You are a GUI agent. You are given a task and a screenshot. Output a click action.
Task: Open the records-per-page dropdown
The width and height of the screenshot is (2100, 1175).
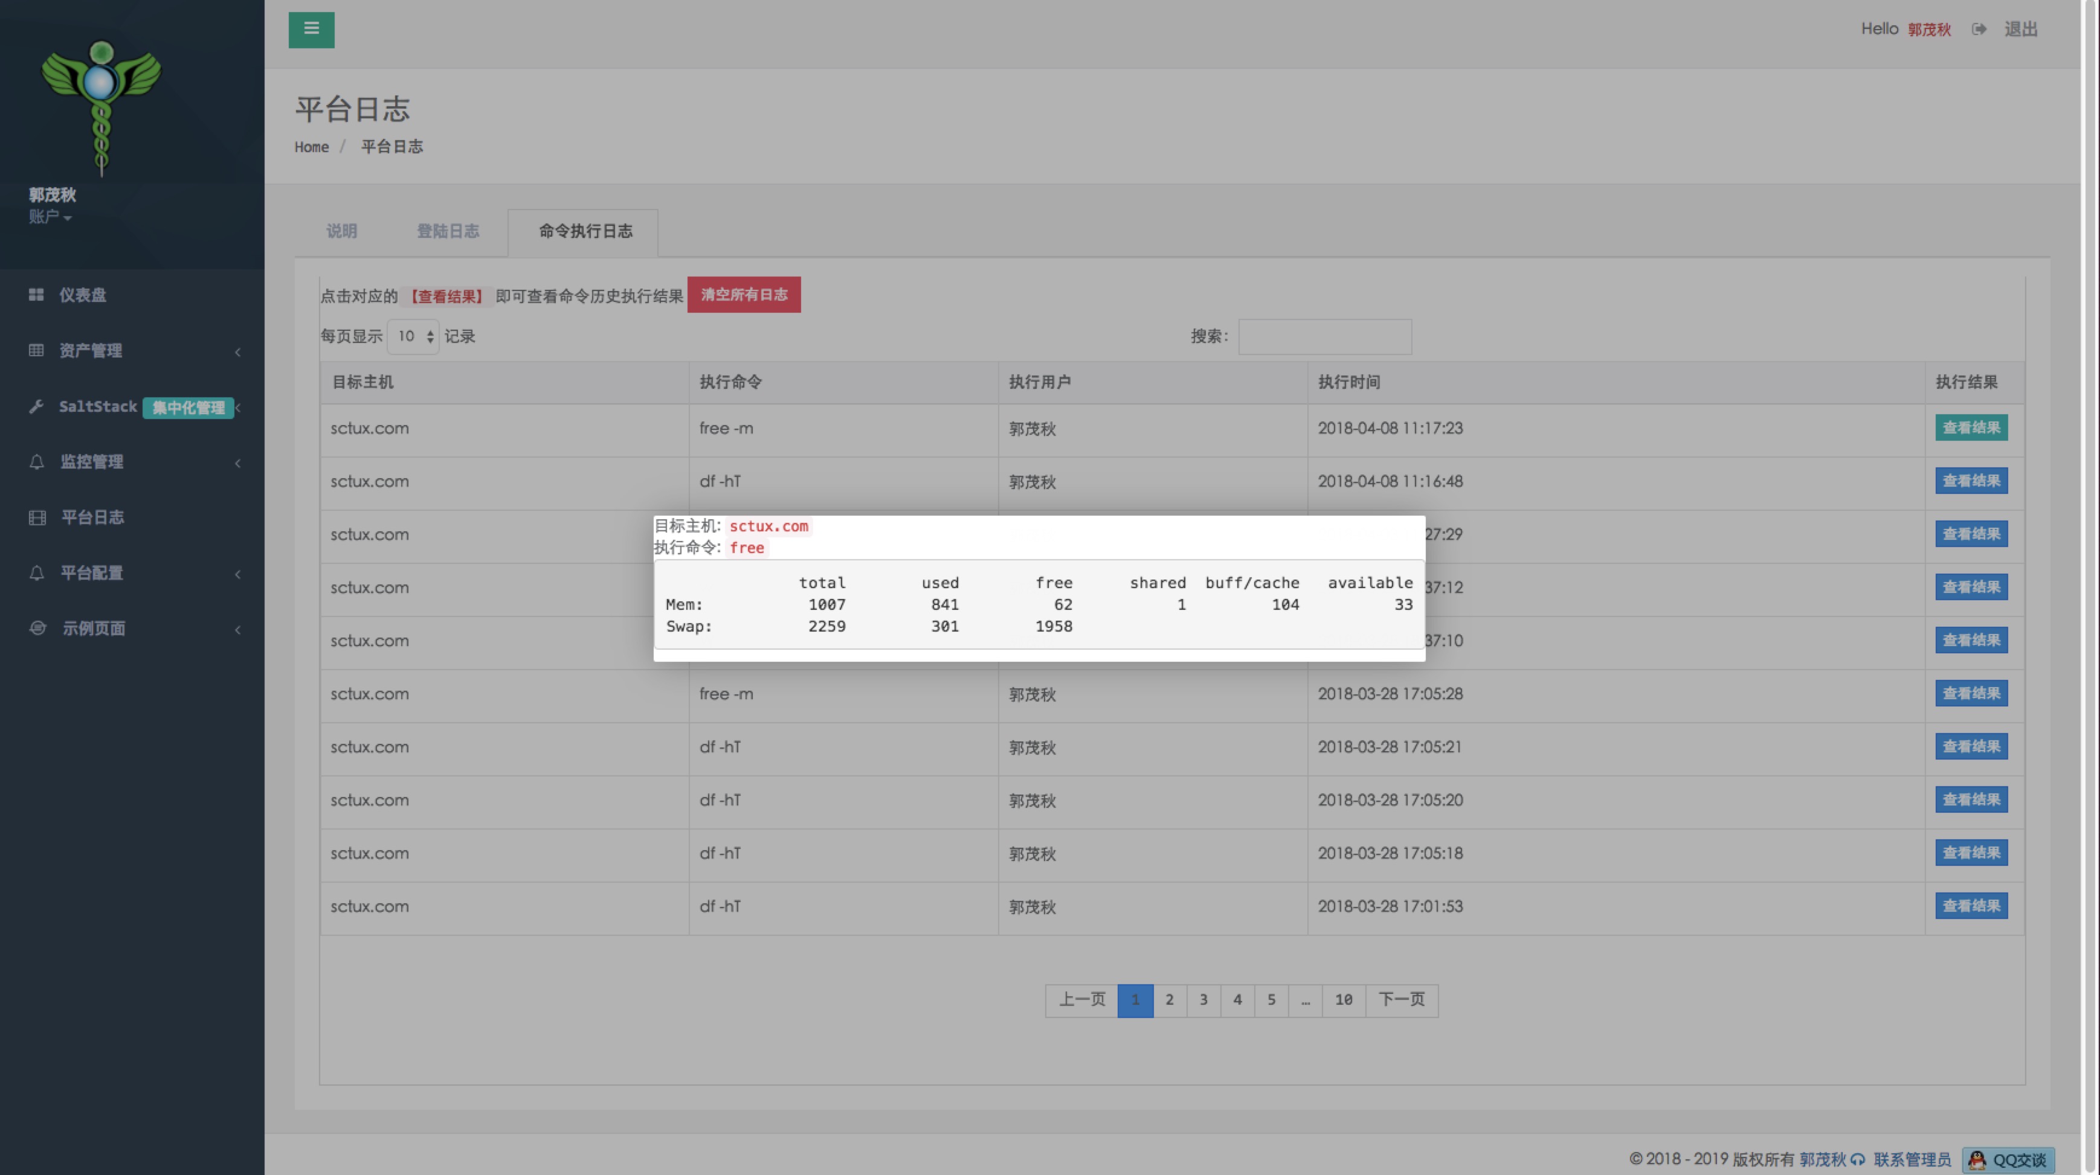pos(413,336)
